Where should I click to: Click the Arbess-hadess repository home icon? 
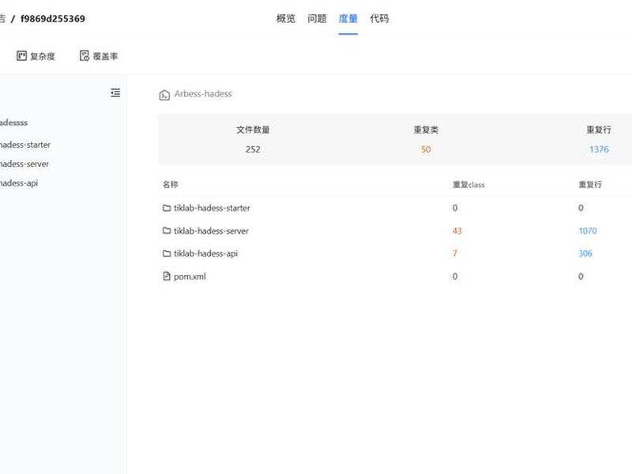[164, 95]
